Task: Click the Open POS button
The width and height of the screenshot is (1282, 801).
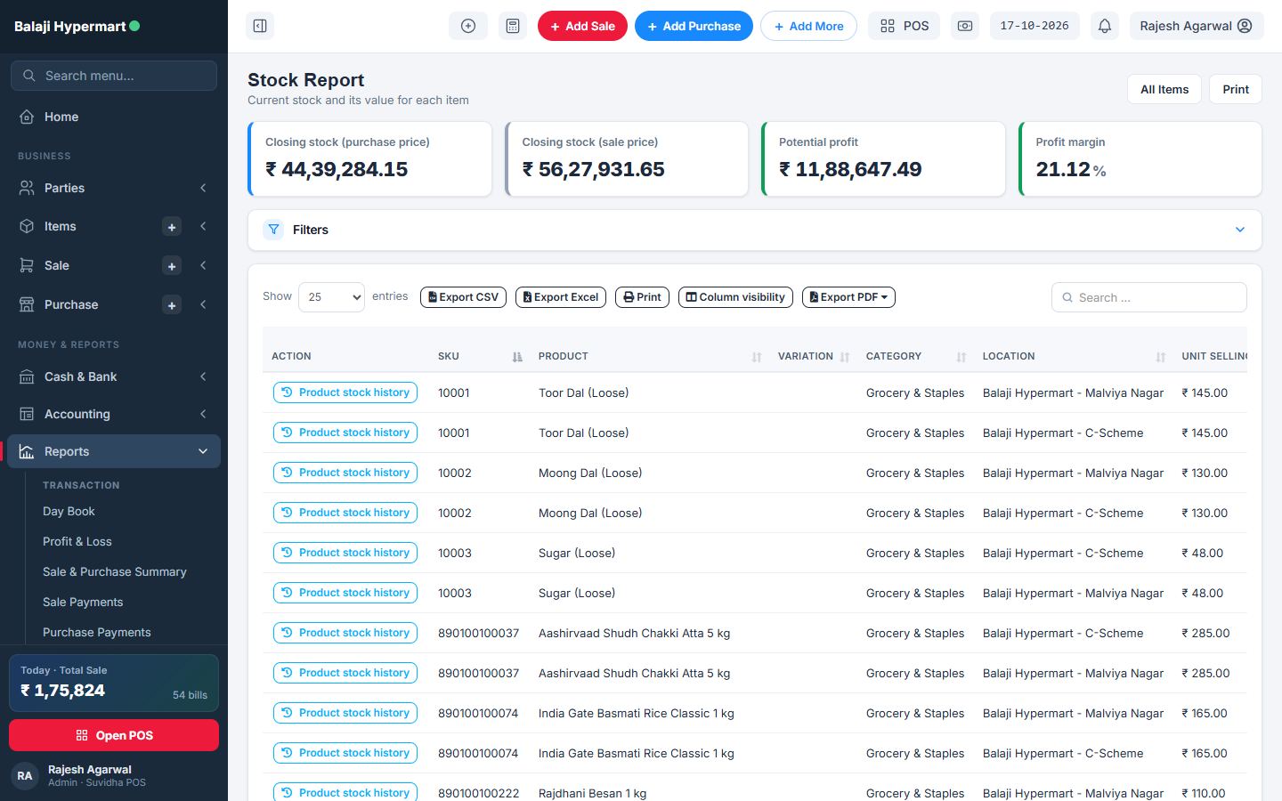Action: [114, 735]
